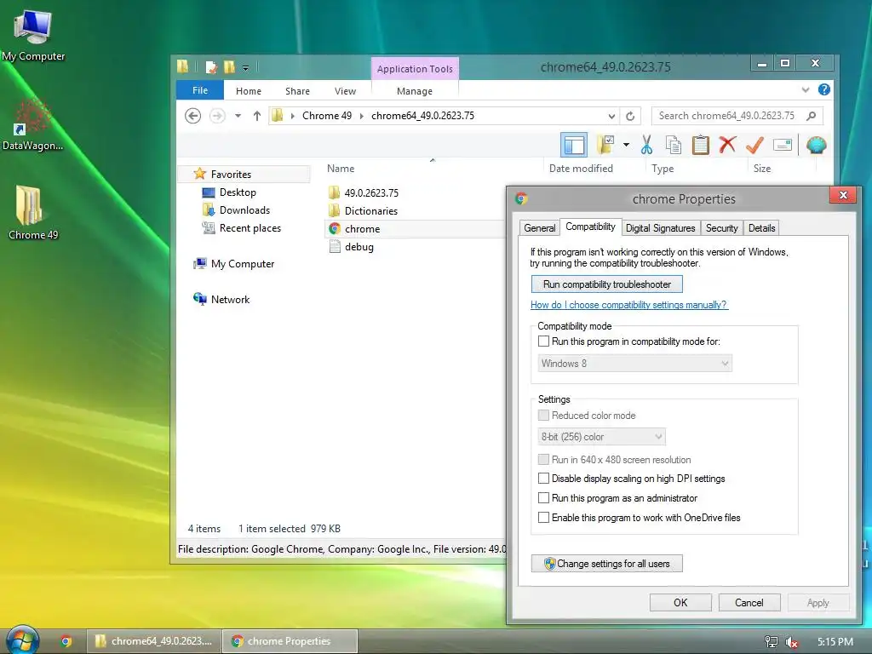The width and height of the screenshot is (872, 654).
Task: Switch to chrome64 Explorer taskbar button
Action: [153, 641]
